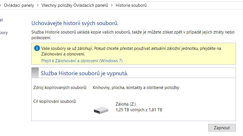Click "Knihovny, plocha, kontakty a oblíbené položky" text
This screenshot has height=136, width=243.
[x=136, y=88]
